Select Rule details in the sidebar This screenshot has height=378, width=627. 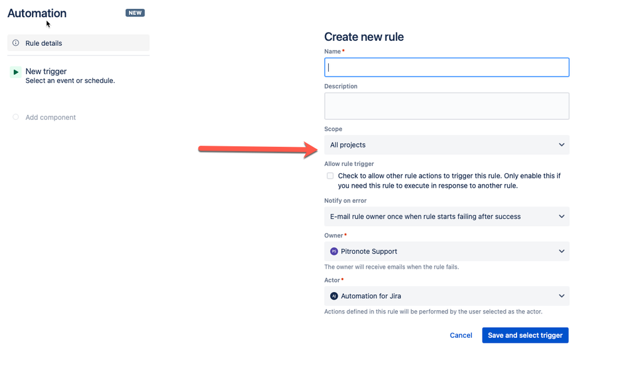(44, 43)
